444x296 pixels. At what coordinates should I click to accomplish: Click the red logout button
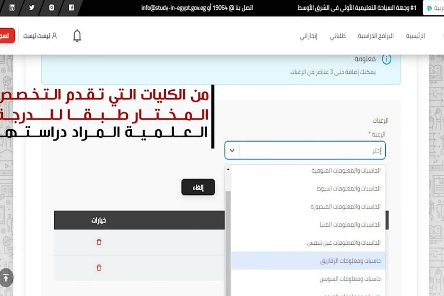pyautogui.click(x=7, y=36)
